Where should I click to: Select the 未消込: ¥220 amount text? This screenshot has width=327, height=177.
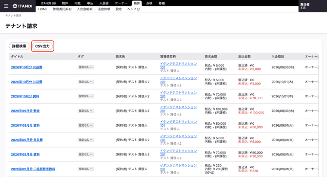[248, 171]
